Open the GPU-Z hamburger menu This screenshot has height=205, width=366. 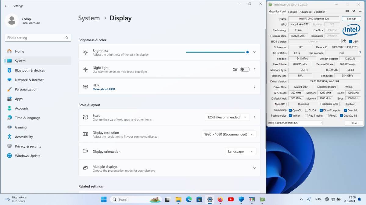[x=360, y=11]
